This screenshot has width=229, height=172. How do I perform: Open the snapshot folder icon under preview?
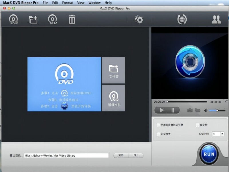(x=198, y=110)
